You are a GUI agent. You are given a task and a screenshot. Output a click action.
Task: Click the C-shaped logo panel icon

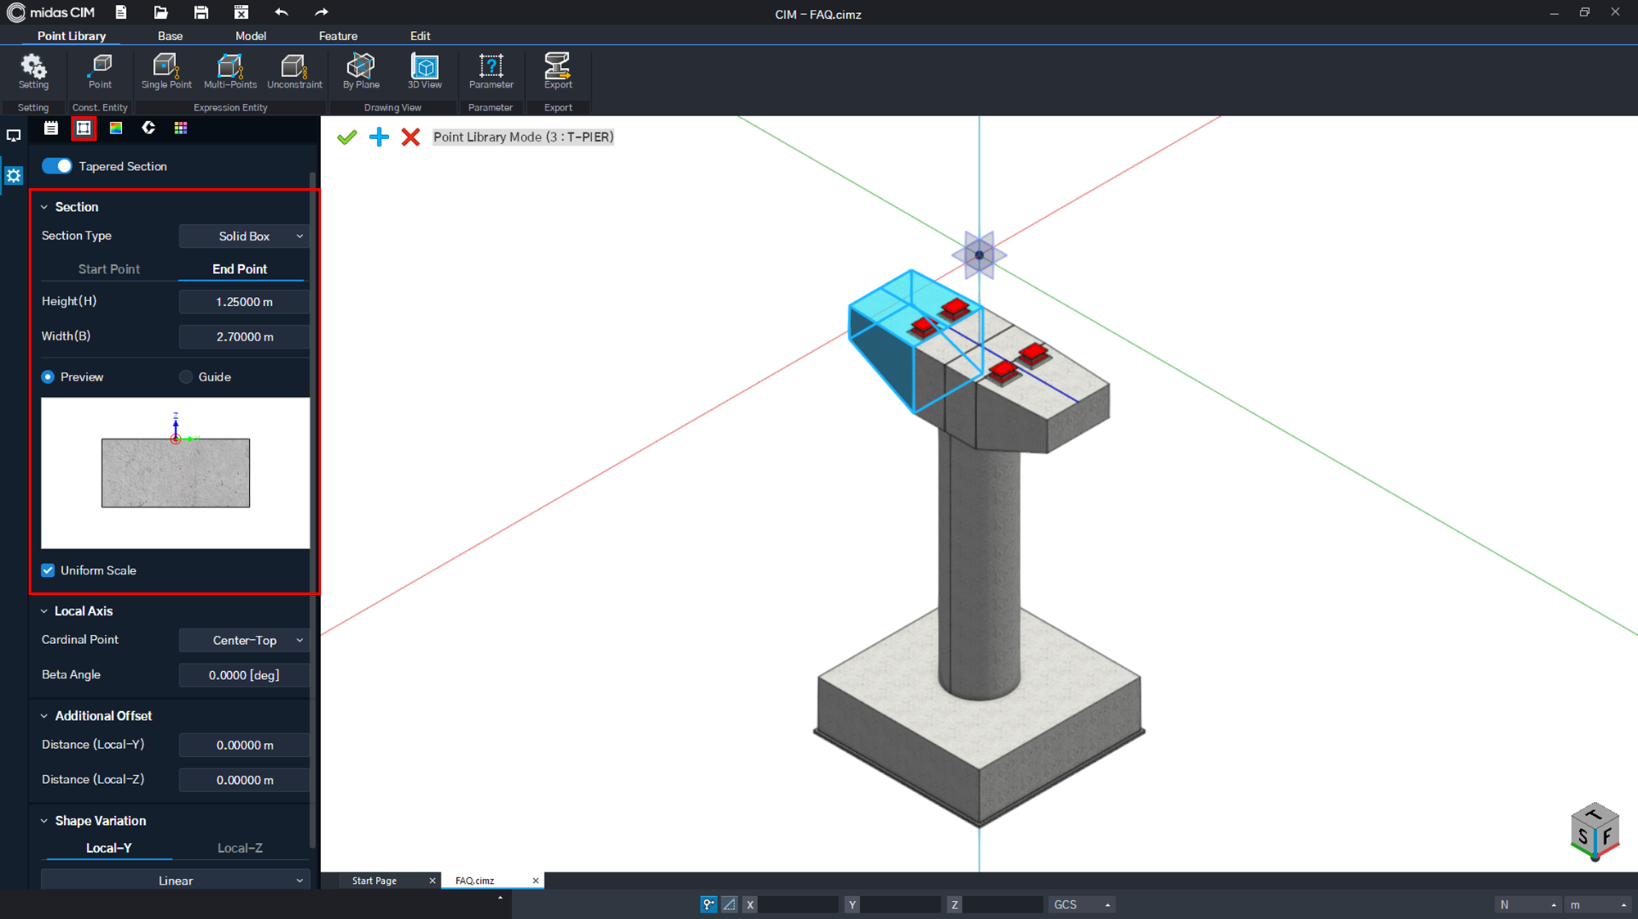pyautogui.click(x=148, y=128)
